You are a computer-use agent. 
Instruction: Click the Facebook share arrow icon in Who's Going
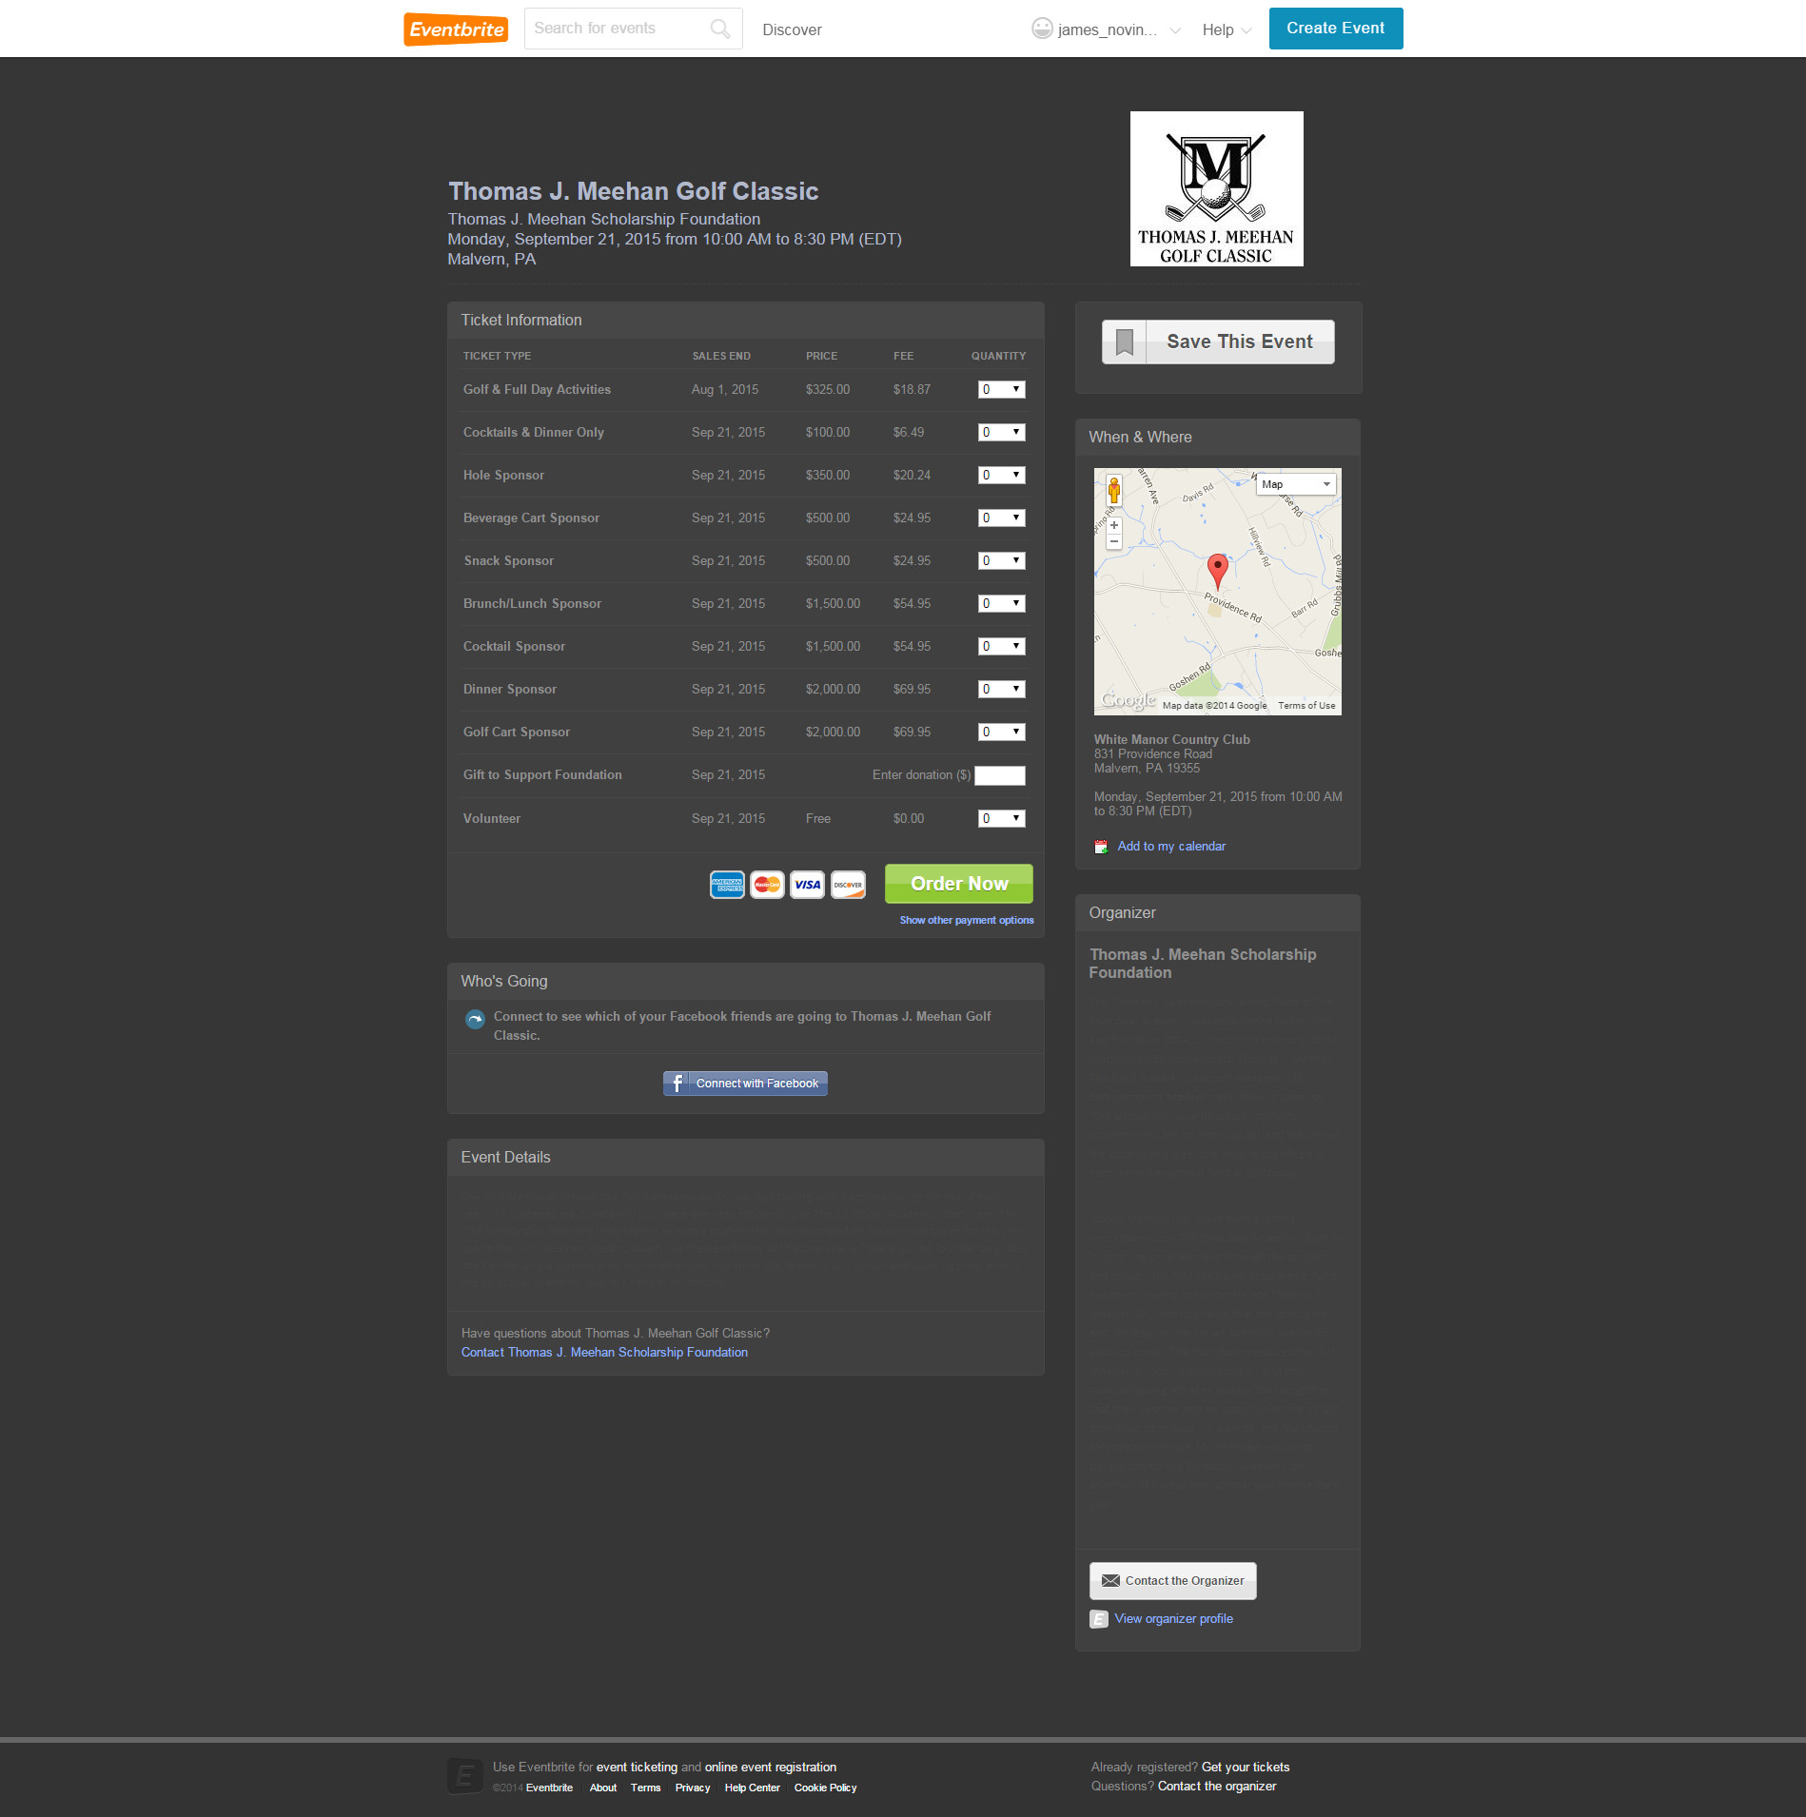[475, 1020]
